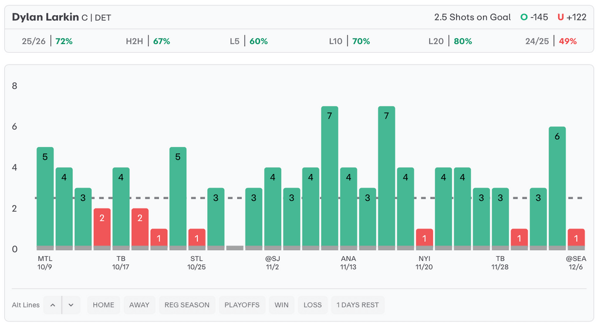Apply the 1 DAYS REST filter
Viewport: 601px width, 329px height.
(357, 305)
